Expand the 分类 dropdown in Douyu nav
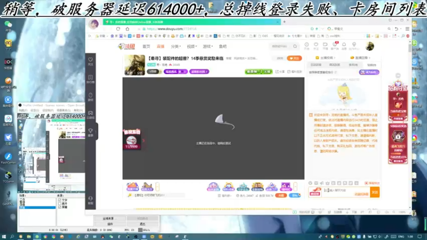 [x=176, y=46]
